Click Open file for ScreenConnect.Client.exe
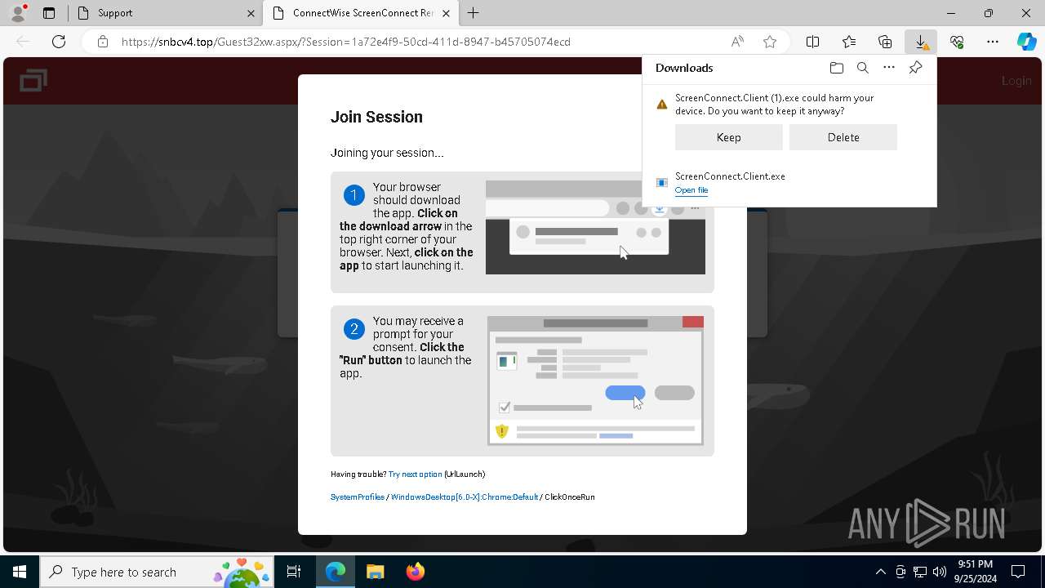Viewport: 1045px width, 588px height. (x=691, y=190)
